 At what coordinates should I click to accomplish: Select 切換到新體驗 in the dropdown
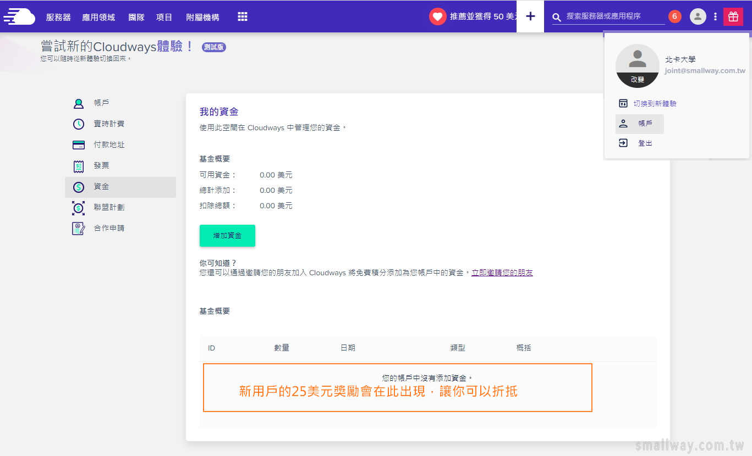click(x=655, y=103)
